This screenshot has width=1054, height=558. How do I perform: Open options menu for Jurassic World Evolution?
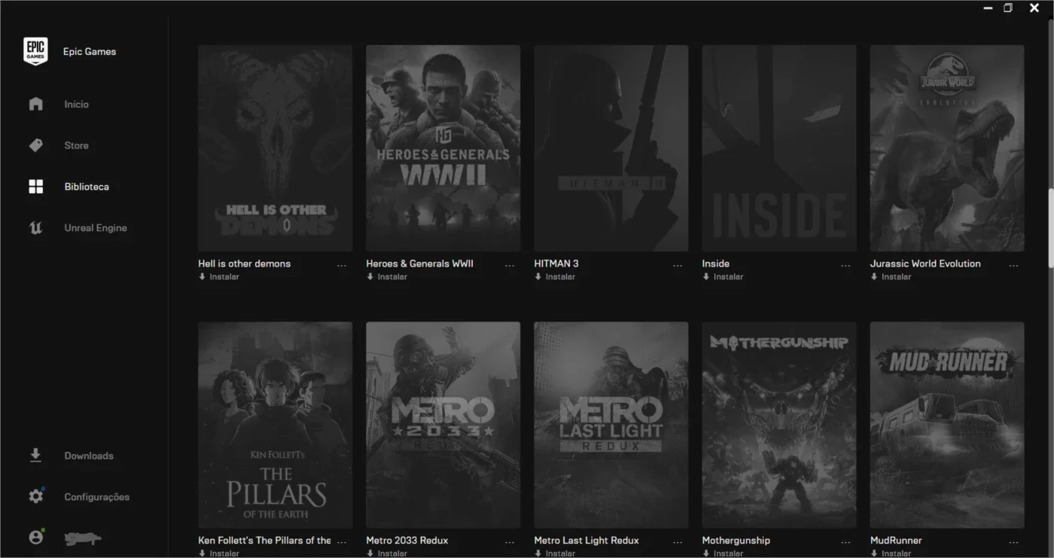tap(1013, 266)
